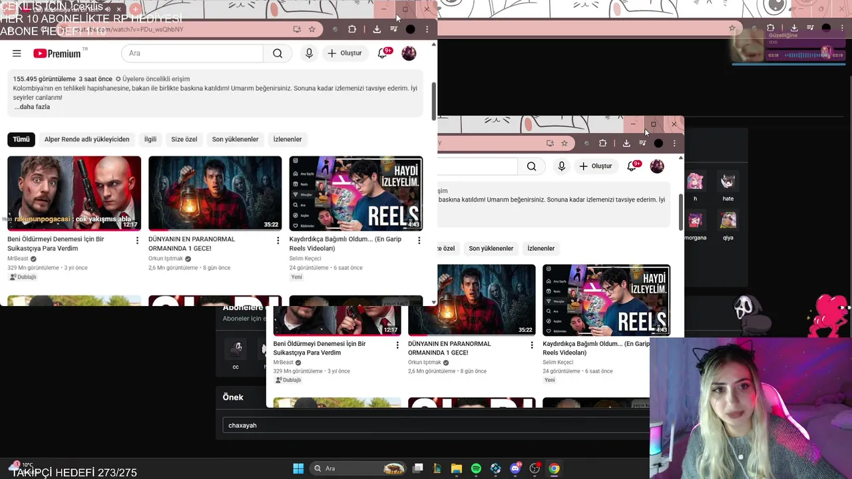Click the YouTube Ara search field
Screen dimensions: 852x479
tap(192, 53)
